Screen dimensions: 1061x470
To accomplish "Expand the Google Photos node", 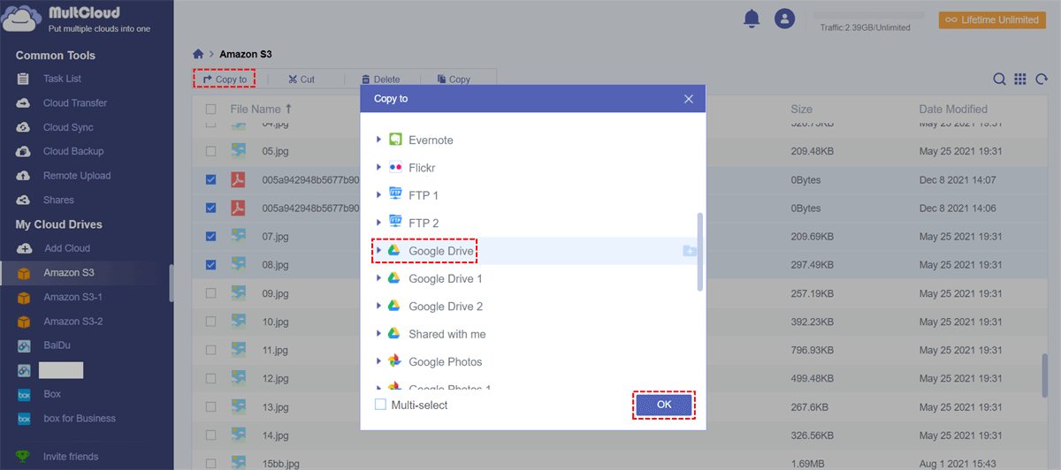I will tap(378, 361).
